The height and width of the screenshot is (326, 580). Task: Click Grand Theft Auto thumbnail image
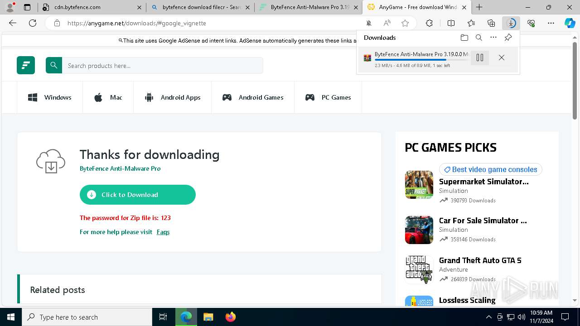[x=419, y=270]
